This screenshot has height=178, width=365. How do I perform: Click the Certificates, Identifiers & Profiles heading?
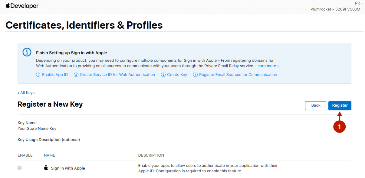pyautogui.click(x=84, y=25)
